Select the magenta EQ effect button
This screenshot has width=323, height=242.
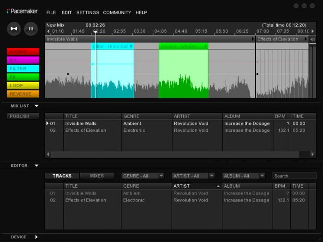point(23,60)
